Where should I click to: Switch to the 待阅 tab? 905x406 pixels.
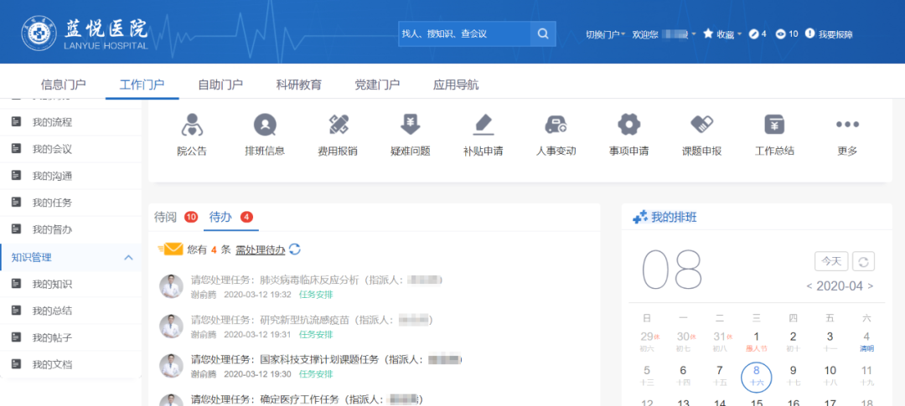166,217
